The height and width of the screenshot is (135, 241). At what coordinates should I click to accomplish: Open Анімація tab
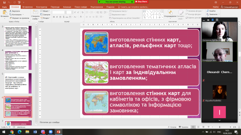67,7
